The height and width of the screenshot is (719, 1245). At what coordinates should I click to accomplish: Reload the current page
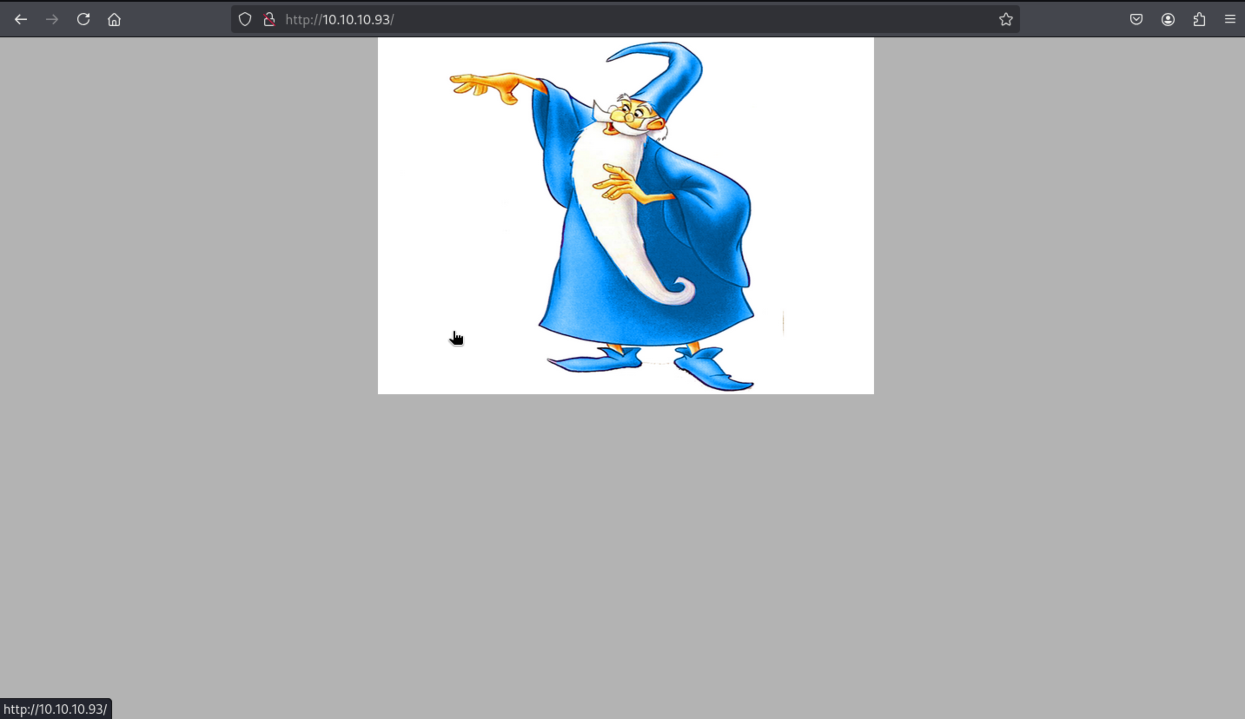(83, 20)
